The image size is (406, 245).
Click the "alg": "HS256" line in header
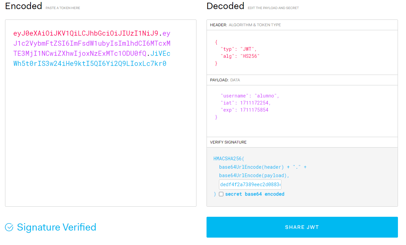click(240, 56)
